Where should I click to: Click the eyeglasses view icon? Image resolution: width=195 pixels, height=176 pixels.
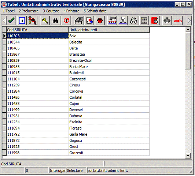pyautogui.click(x=133, y=20)
